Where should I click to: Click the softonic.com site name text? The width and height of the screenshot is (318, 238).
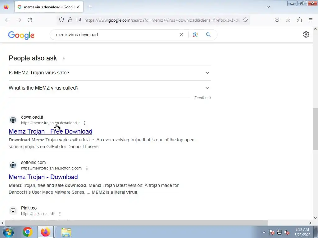coord(33,162)
